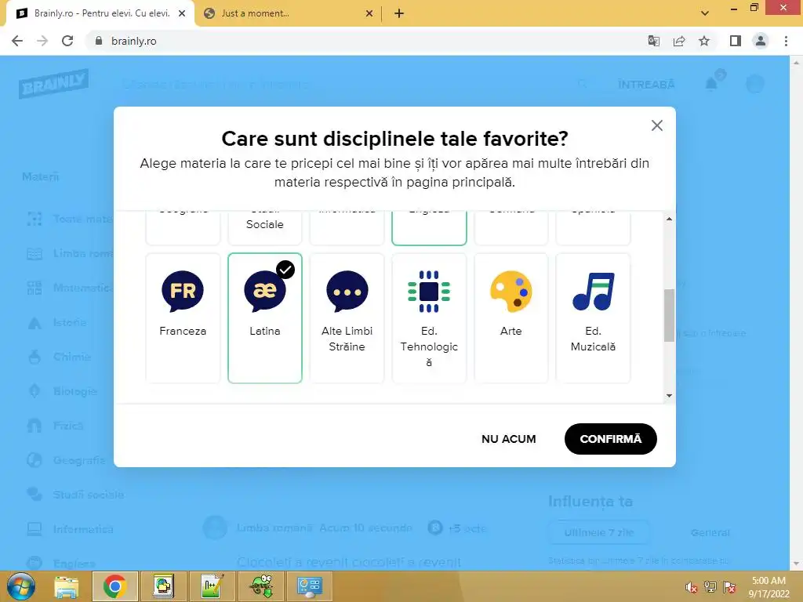The height and width of the screenshot is (602, 803).
Task: Select the Alte Limbi Străine card
Action: click(347, 318)
